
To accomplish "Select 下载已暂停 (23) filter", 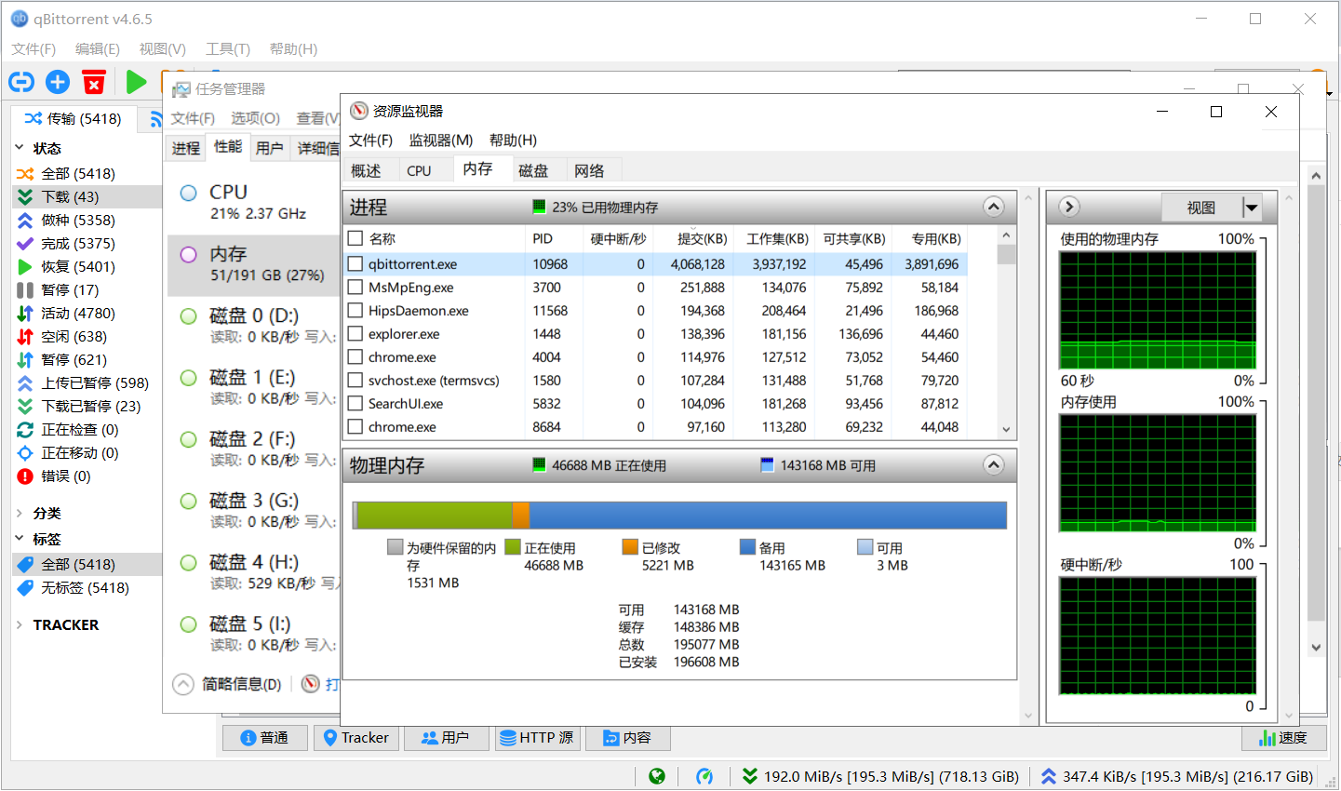I will [87, 406].
